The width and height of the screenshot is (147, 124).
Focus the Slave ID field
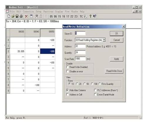(x=80, y=33)
